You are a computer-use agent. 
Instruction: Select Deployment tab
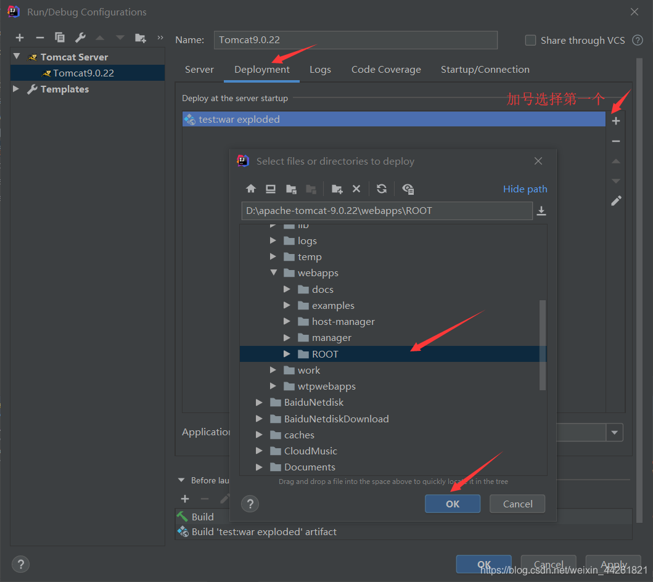coord(262,70)
